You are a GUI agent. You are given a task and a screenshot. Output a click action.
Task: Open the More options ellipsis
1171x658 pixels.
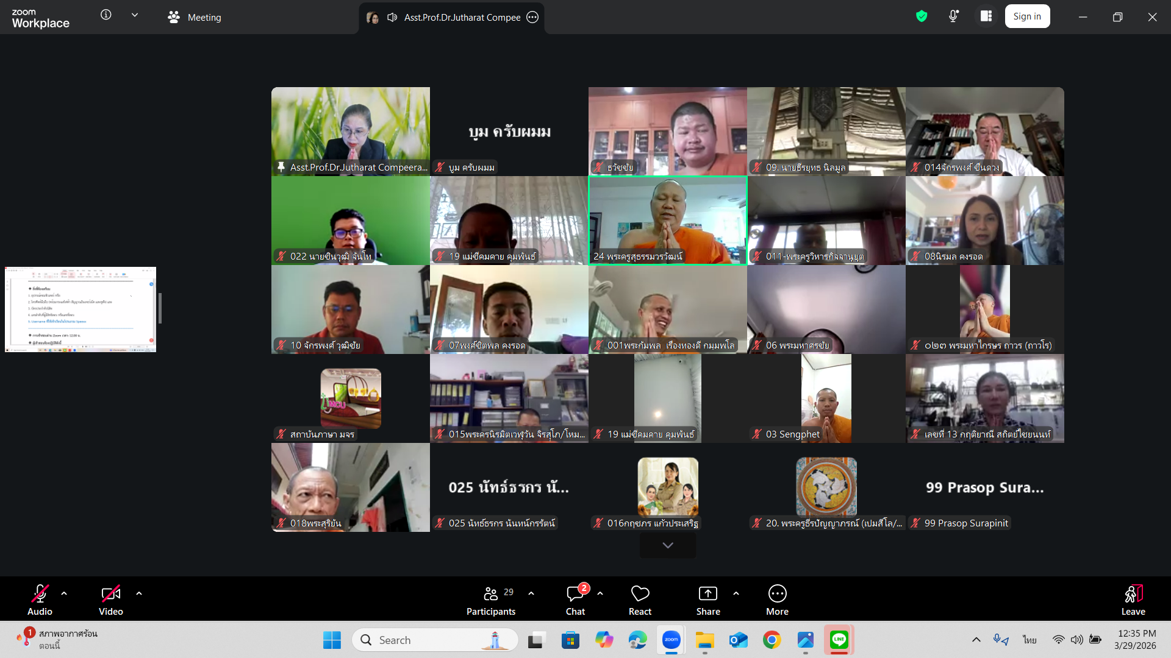click(777, 600)
